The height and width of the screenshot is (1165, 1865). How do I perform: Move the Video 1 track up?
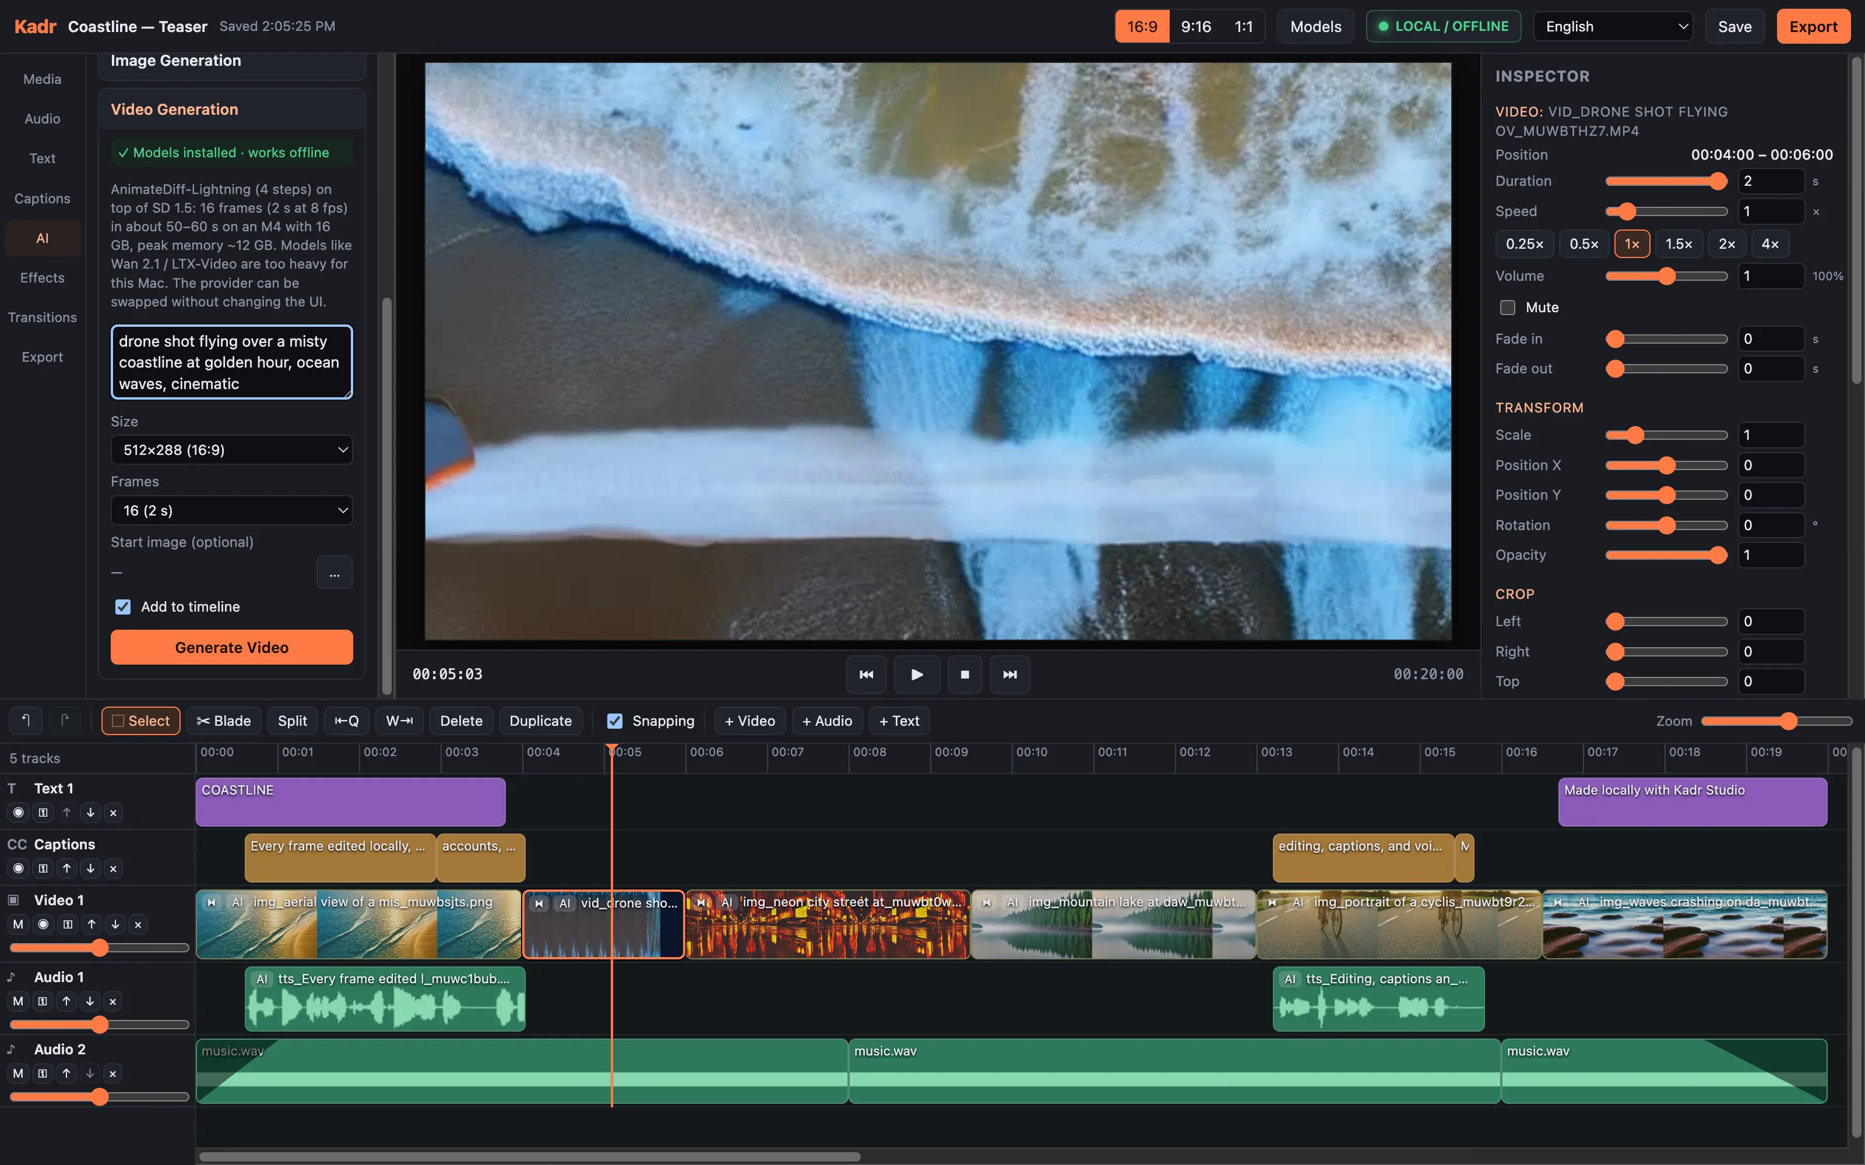(x=92, y=924)
